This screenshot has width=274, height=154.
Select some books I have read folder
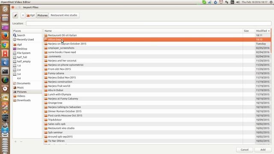pos(157,52)
